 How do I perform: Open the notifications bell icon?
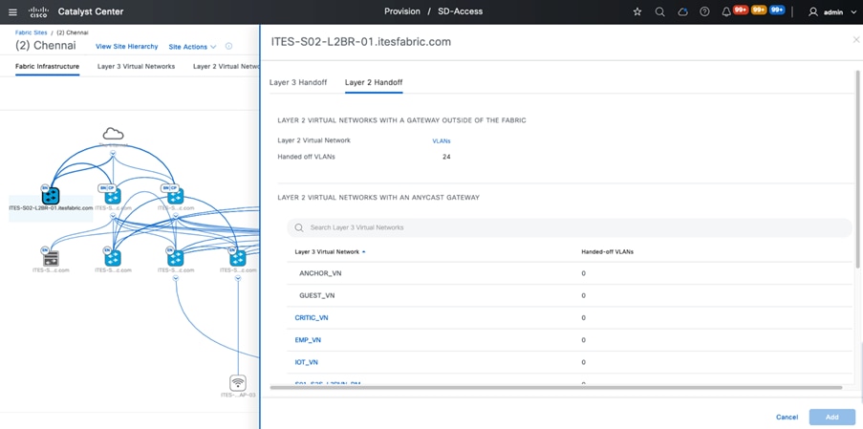click(726, 12)
